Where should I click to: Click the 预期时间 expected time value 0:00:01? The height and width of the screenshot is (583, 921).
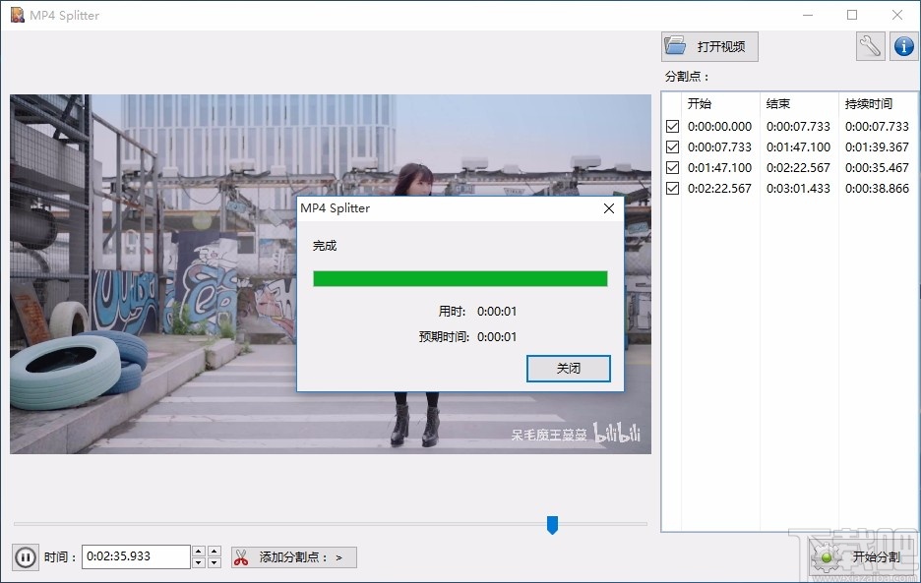497,337
